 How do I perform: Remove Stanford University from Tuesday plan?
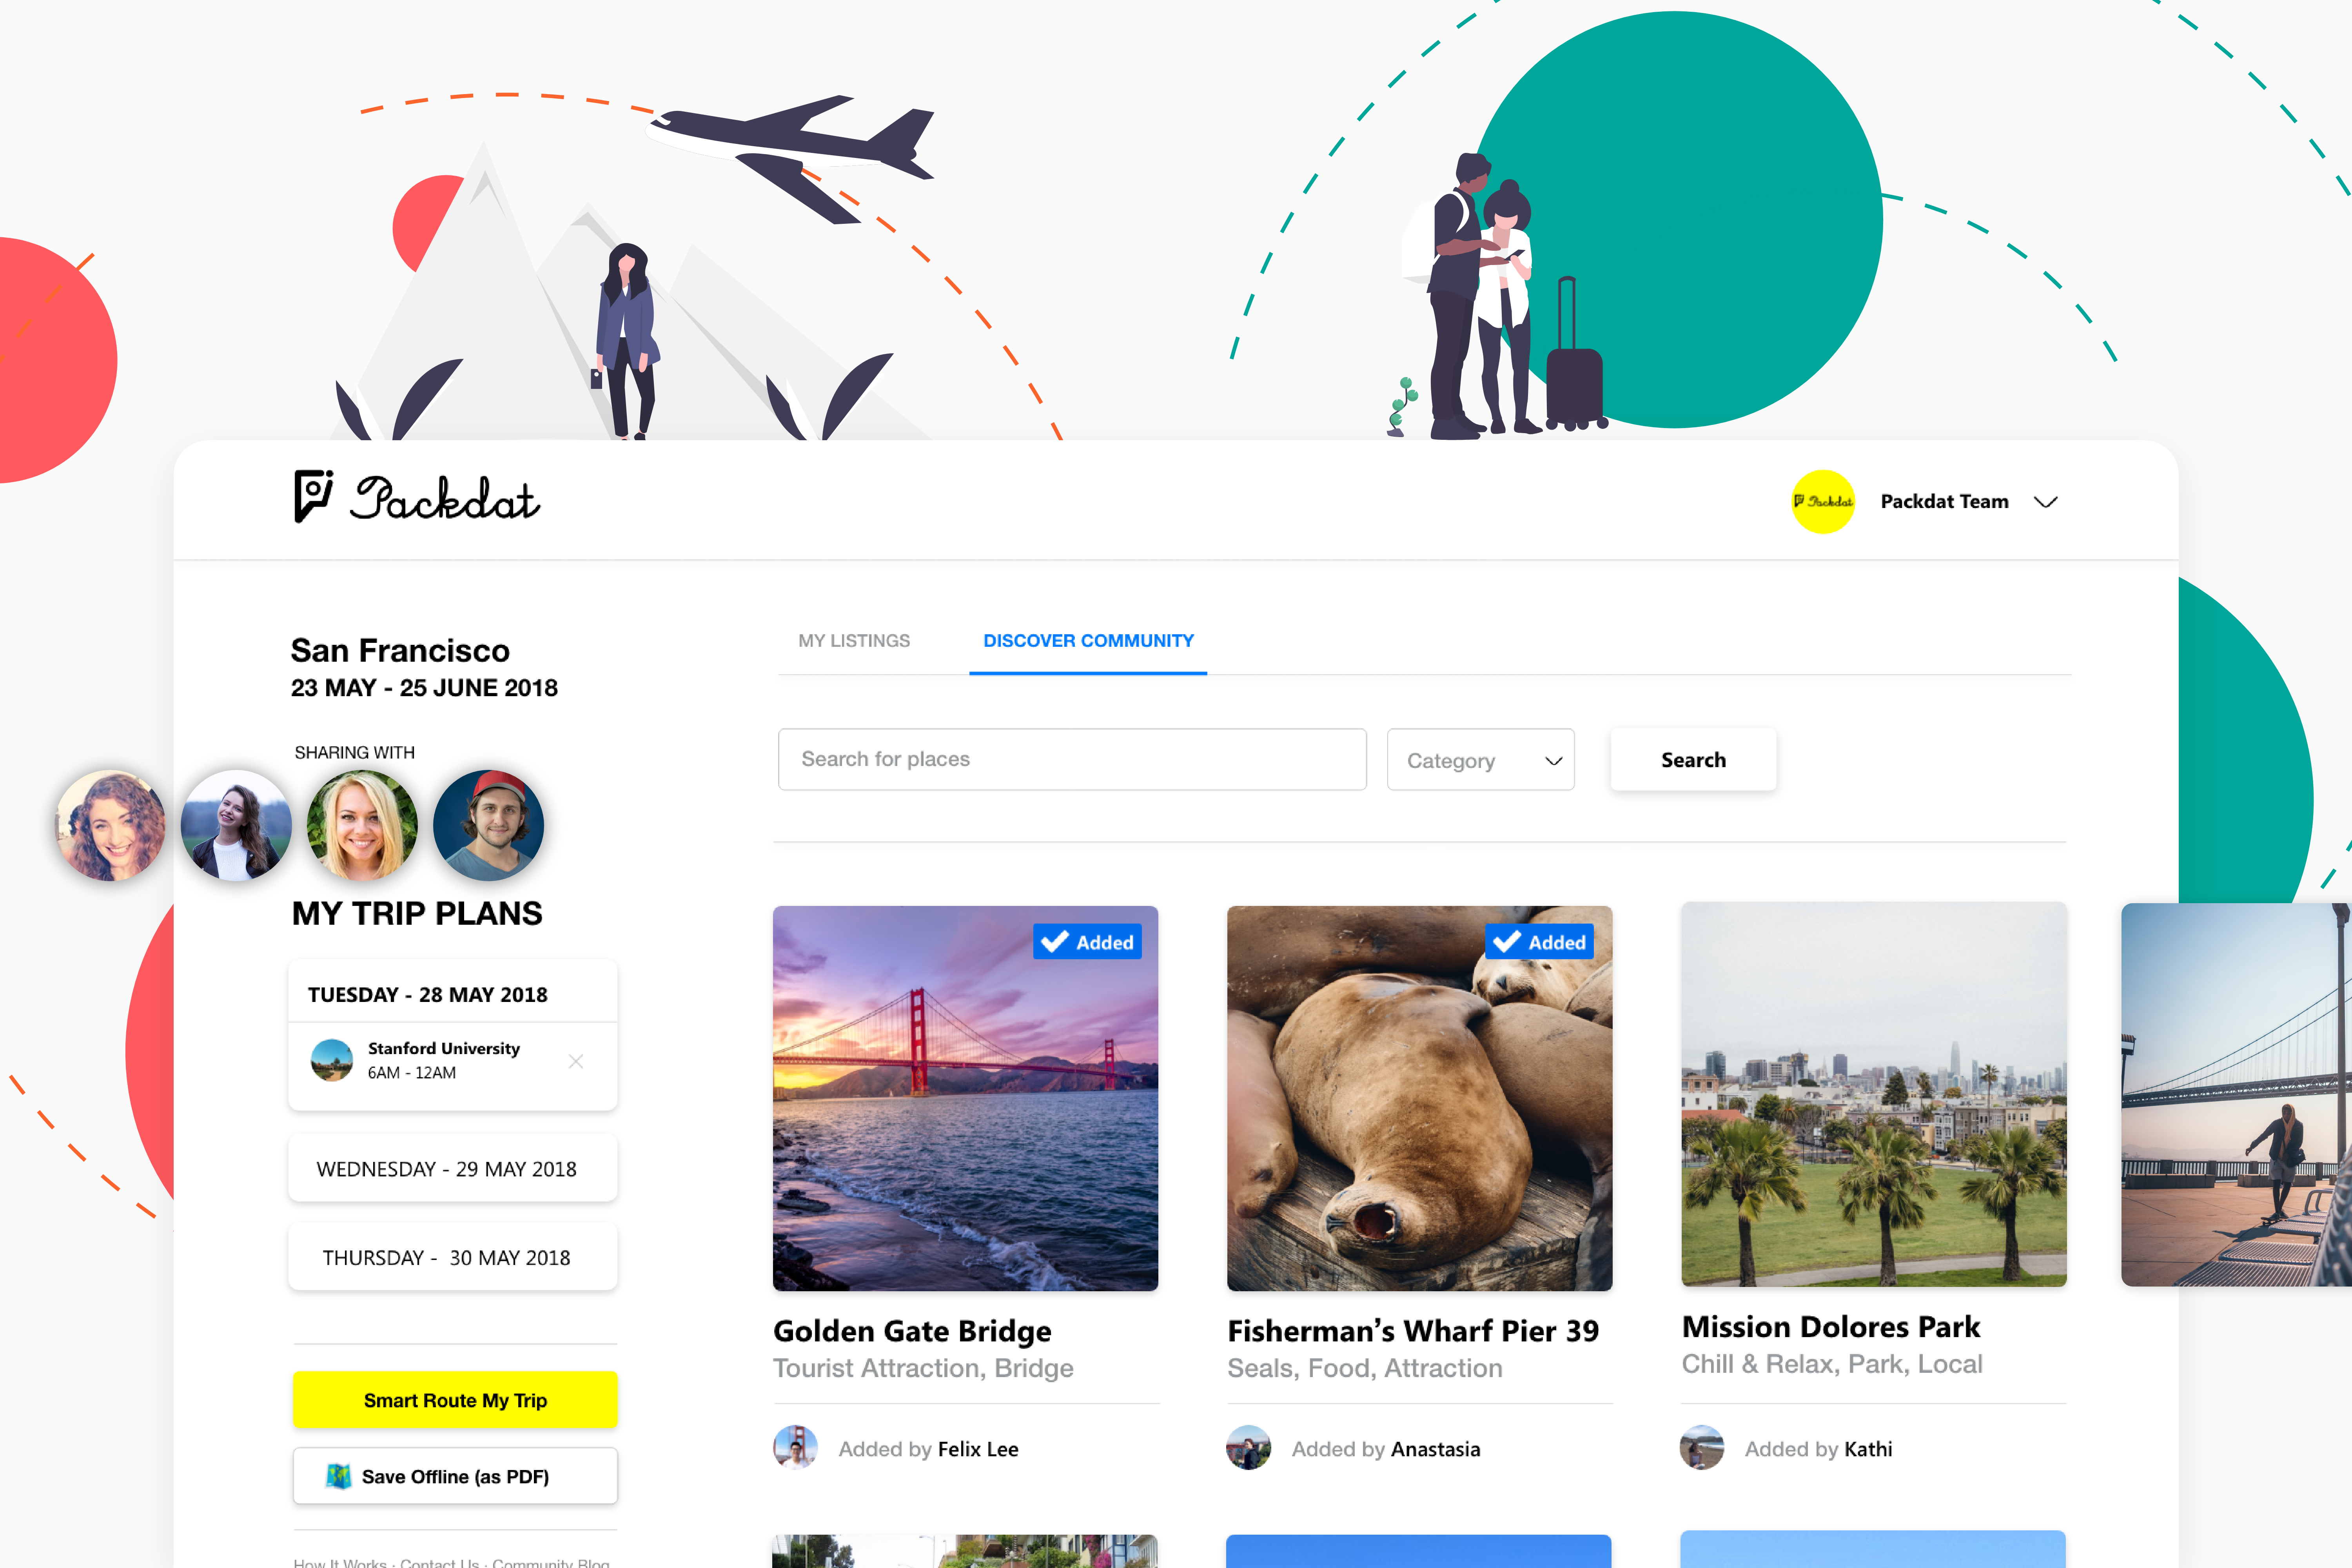point(576,1061)
